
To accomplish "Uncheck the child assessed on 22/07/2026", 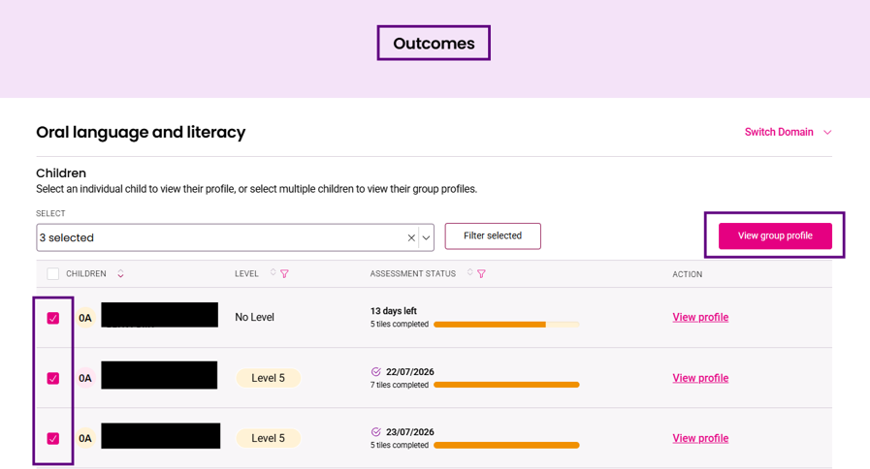I will [52, 378].
